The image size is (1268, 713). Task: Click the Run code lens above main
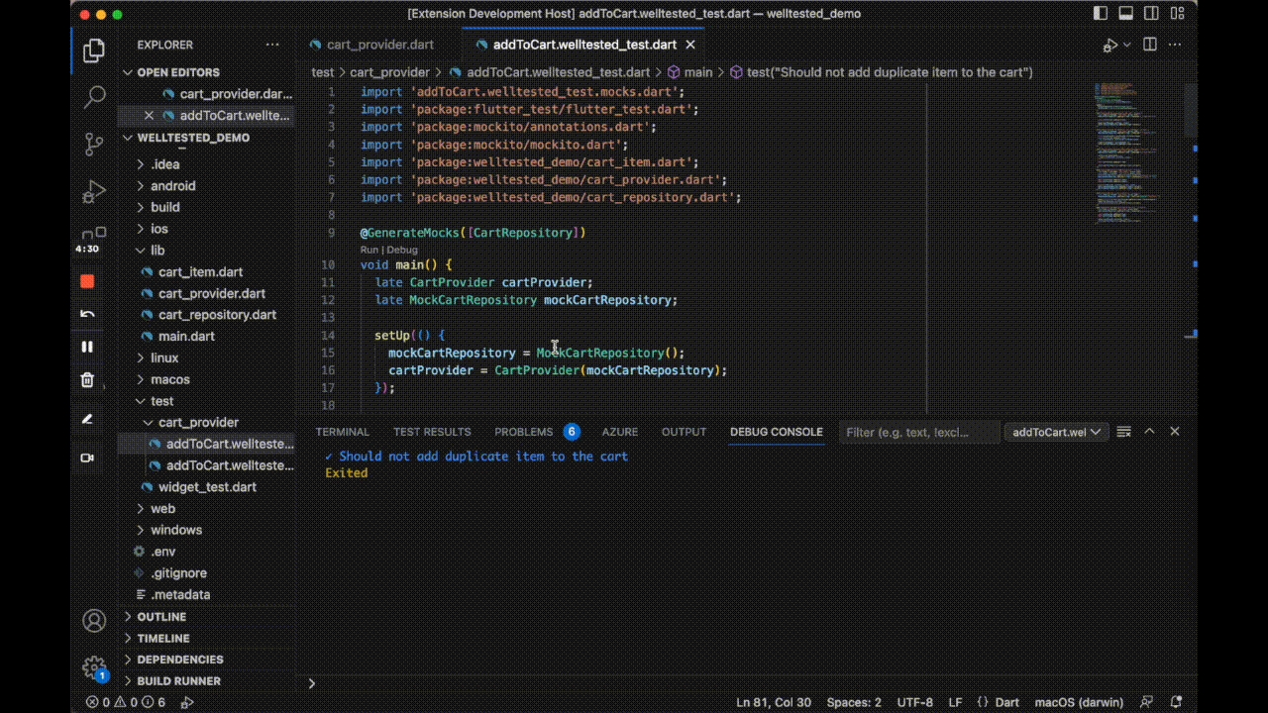[370, 251]
